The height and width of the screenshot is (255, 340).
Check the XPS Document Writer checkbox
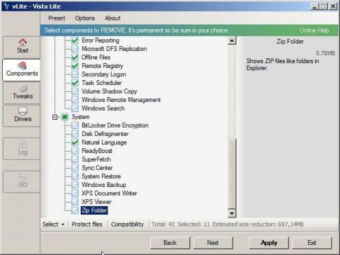(x=75, y=193)
